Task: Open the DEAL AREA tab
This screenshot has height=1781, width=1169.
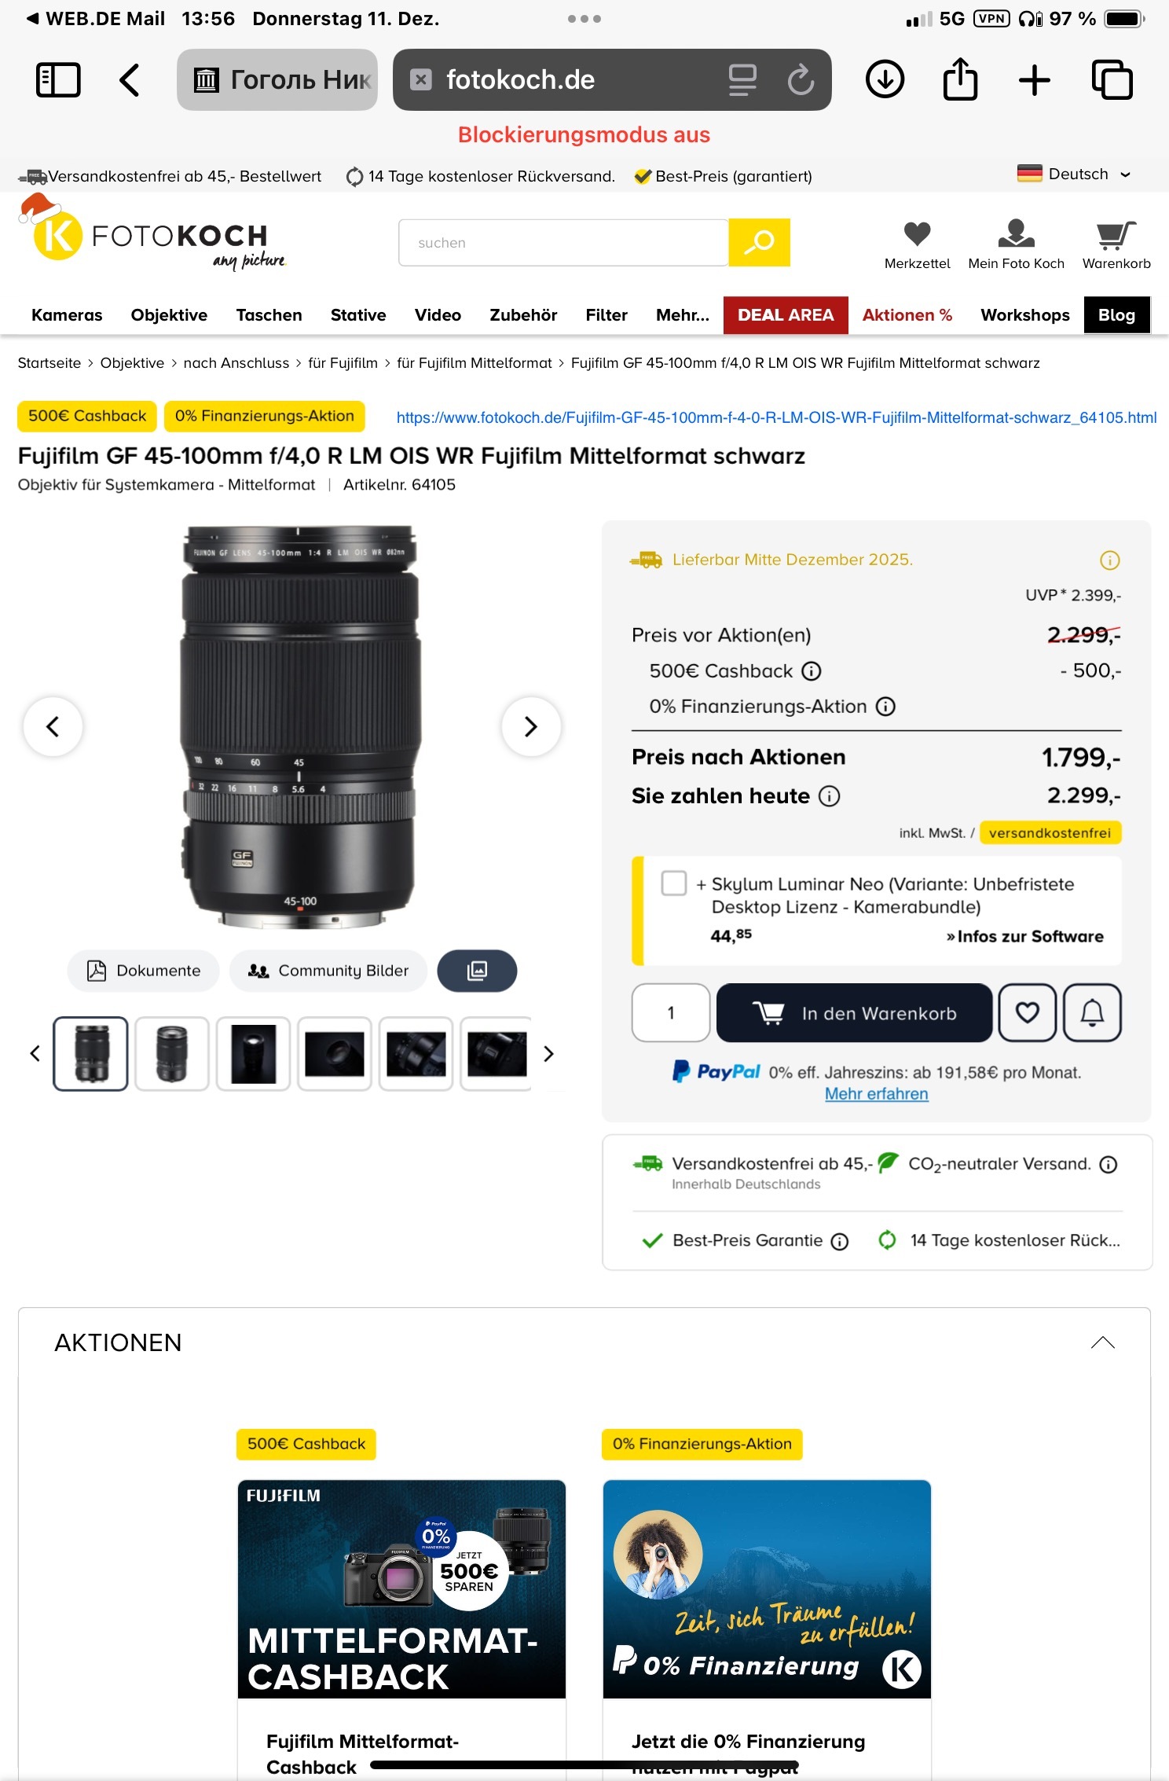Action: tap(786, 315)
